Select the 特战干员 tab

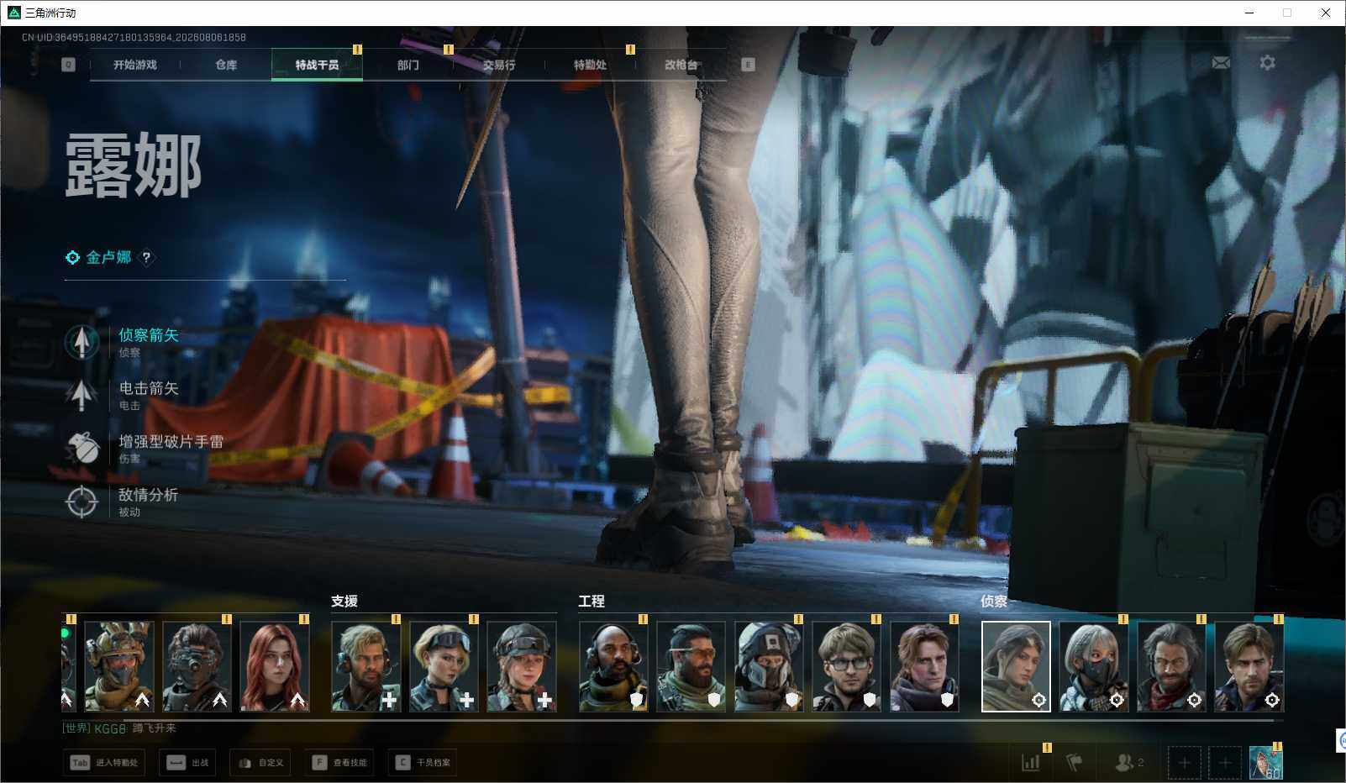(x=317, y=65)
